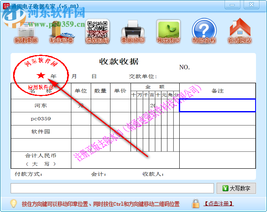Click the 河东 name cell
The height and width of the screenshot is (212, 267).
(x=41, y=106)
